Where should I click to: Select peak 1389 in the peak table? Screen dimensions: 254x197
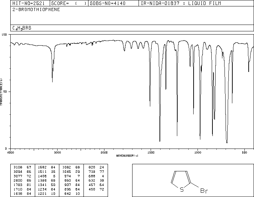(47, 180)
